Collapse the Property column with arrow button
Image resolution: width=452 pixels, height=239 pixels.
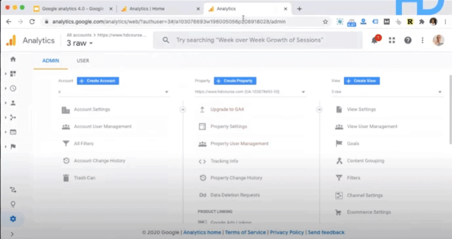319,109
